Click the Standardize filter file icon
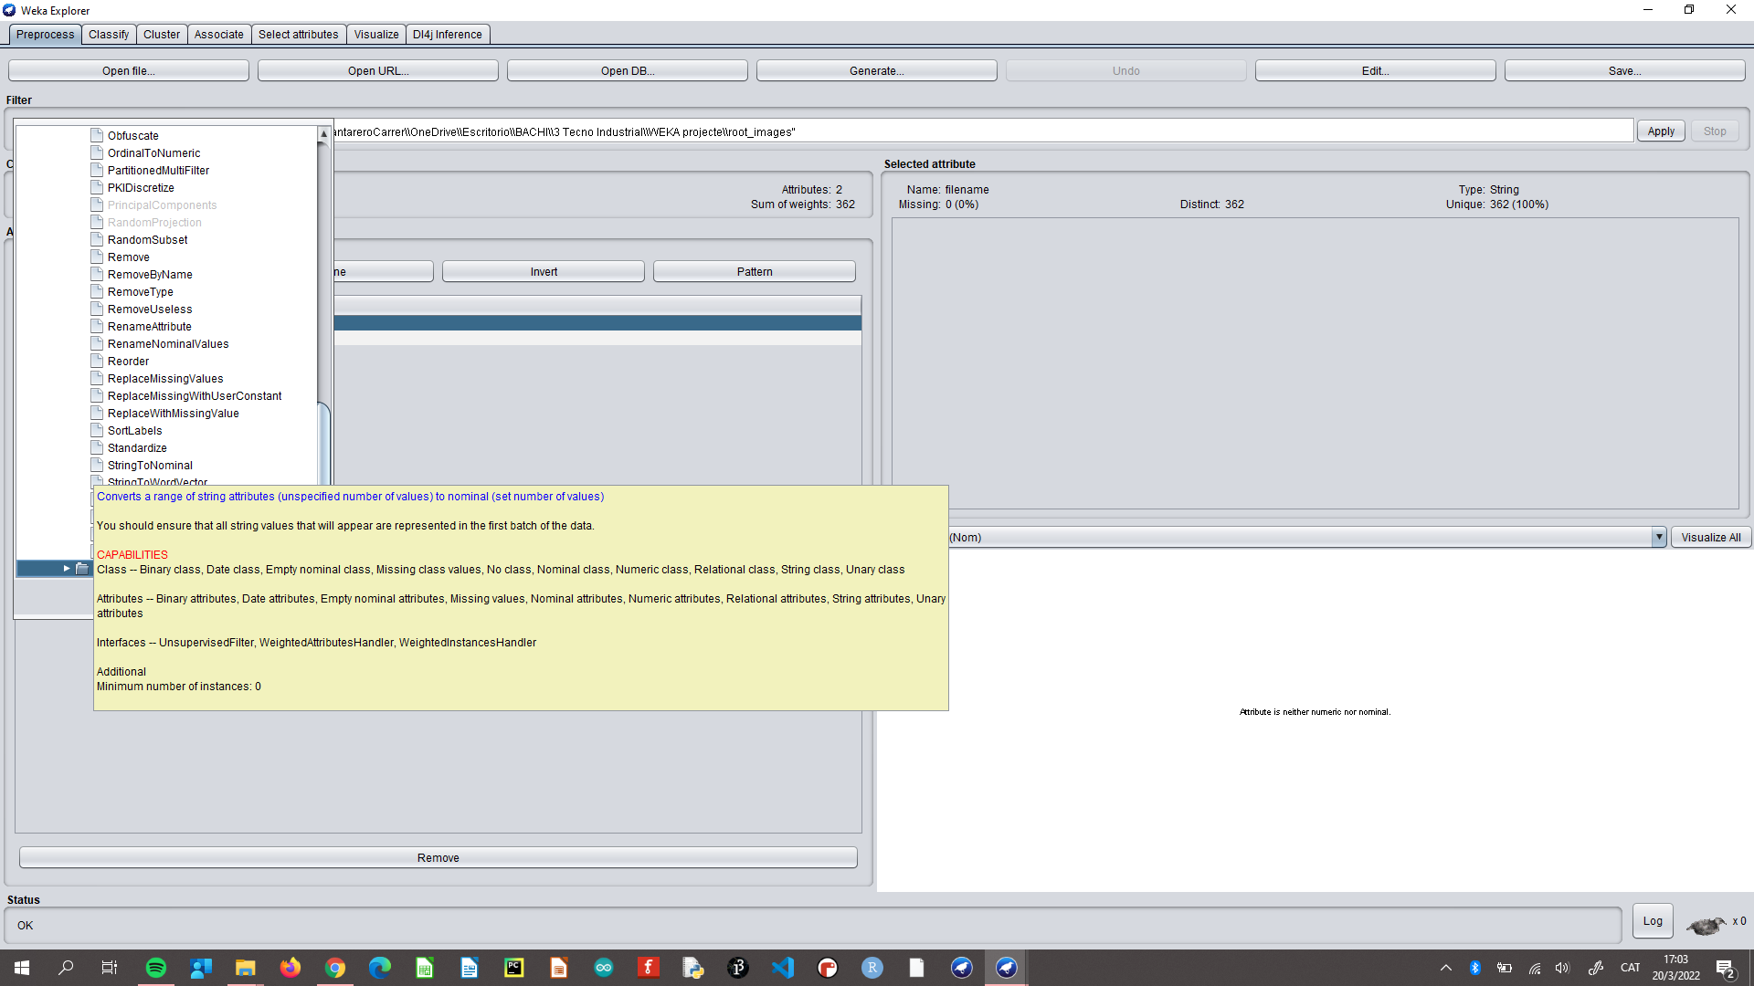The image size is (1754, 986). (97, 447)
